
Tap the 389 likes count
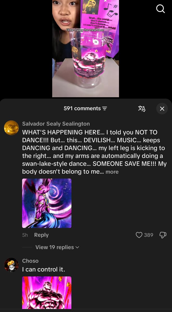148,235
